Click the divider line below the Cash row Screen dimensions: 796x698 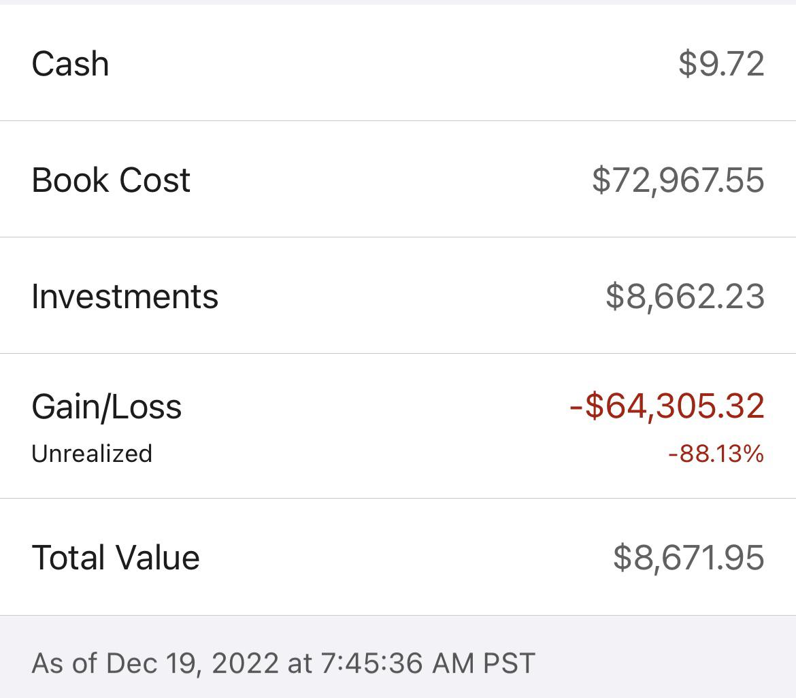(398, 121)
